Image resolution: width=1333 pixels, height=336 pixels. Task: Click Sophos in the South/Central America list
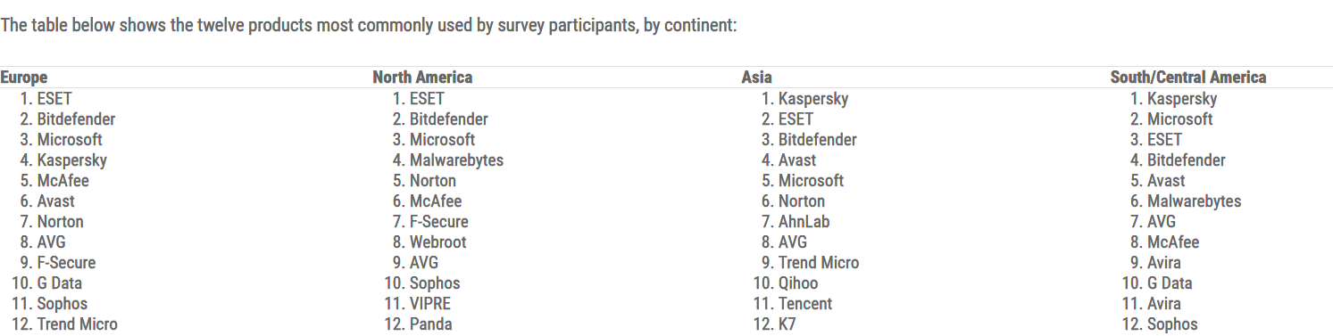[x=1172, y=324]
